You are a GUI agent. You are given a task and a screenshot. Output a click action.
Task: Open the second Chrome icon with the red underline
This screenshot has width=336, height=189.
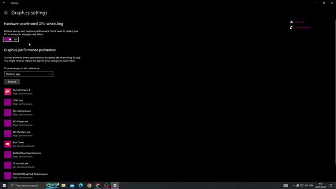[98, 185]
